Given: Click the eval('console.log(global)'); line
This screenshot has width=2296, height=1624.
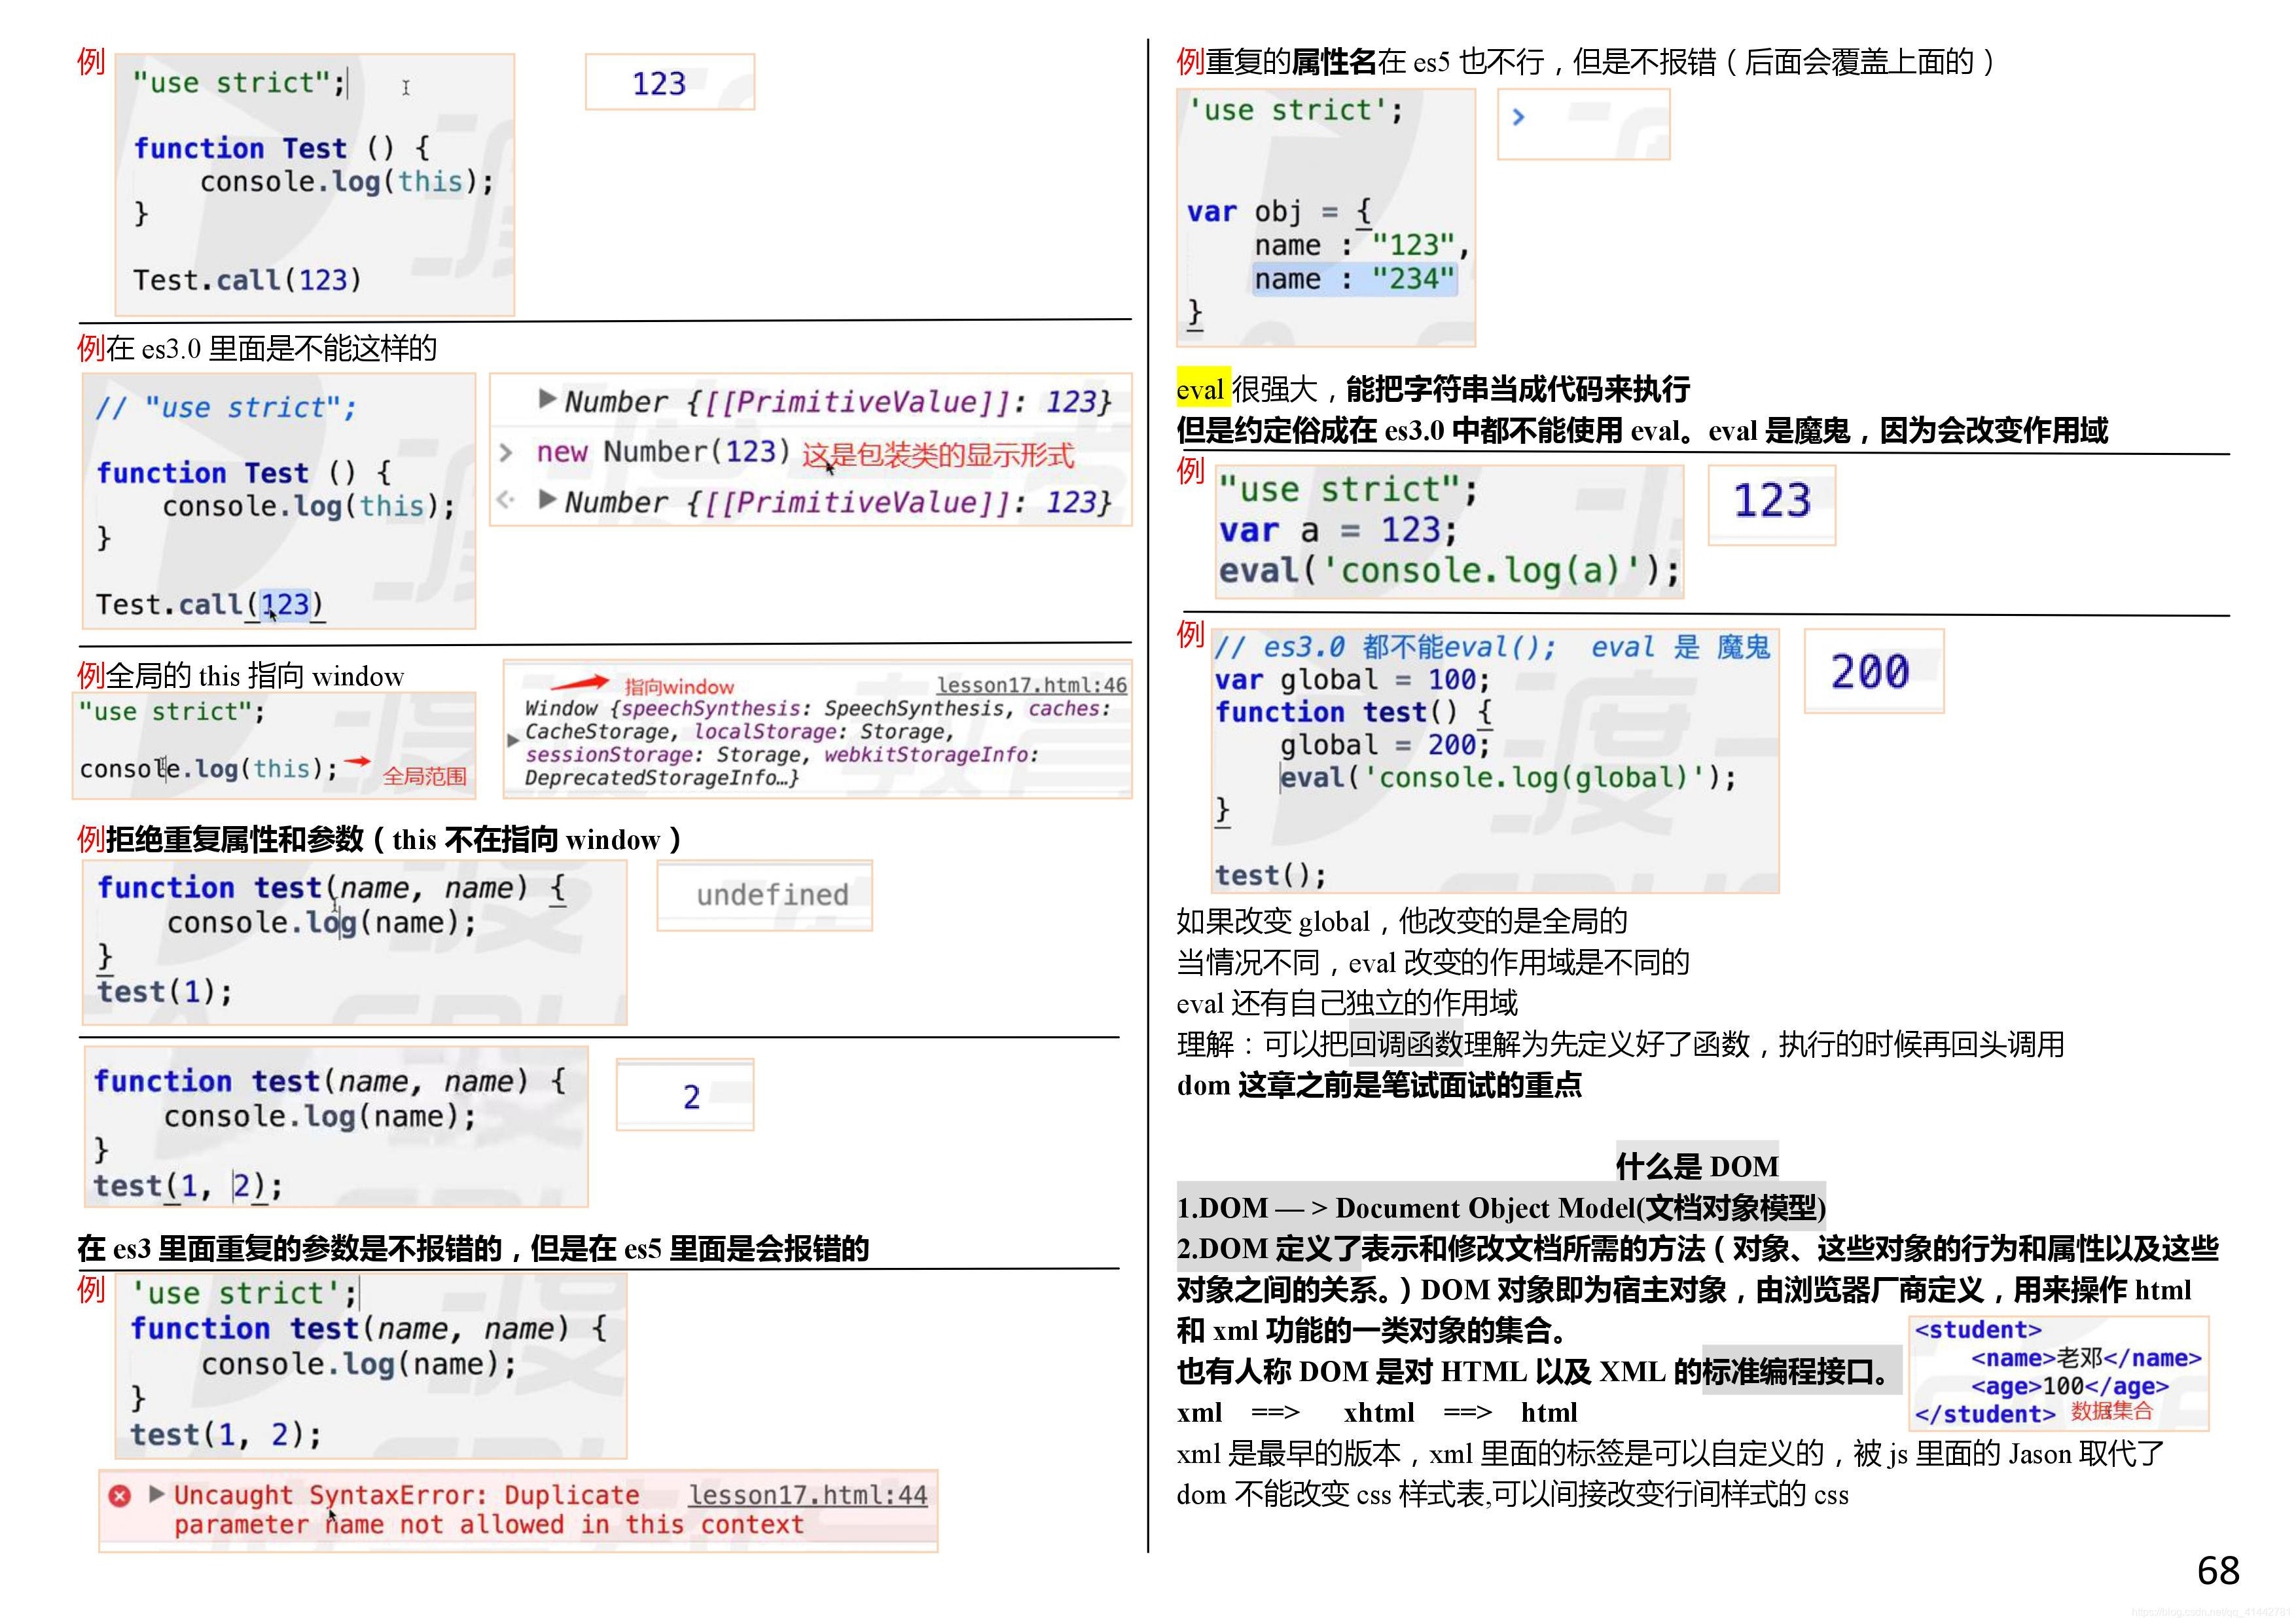Looking at the screenshot, I should [x=1507, y=778].
